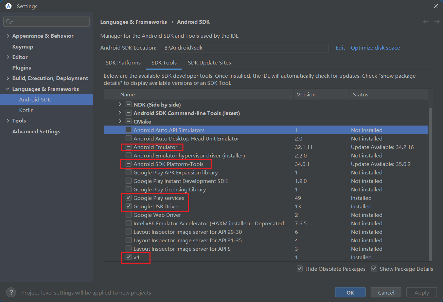Click the back navigation arrow

426,22
